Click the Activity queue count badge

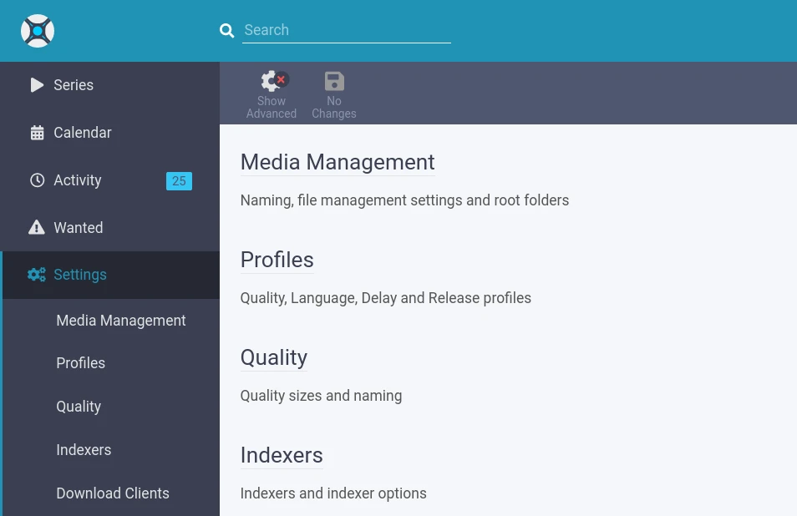(x=179, y=181)
